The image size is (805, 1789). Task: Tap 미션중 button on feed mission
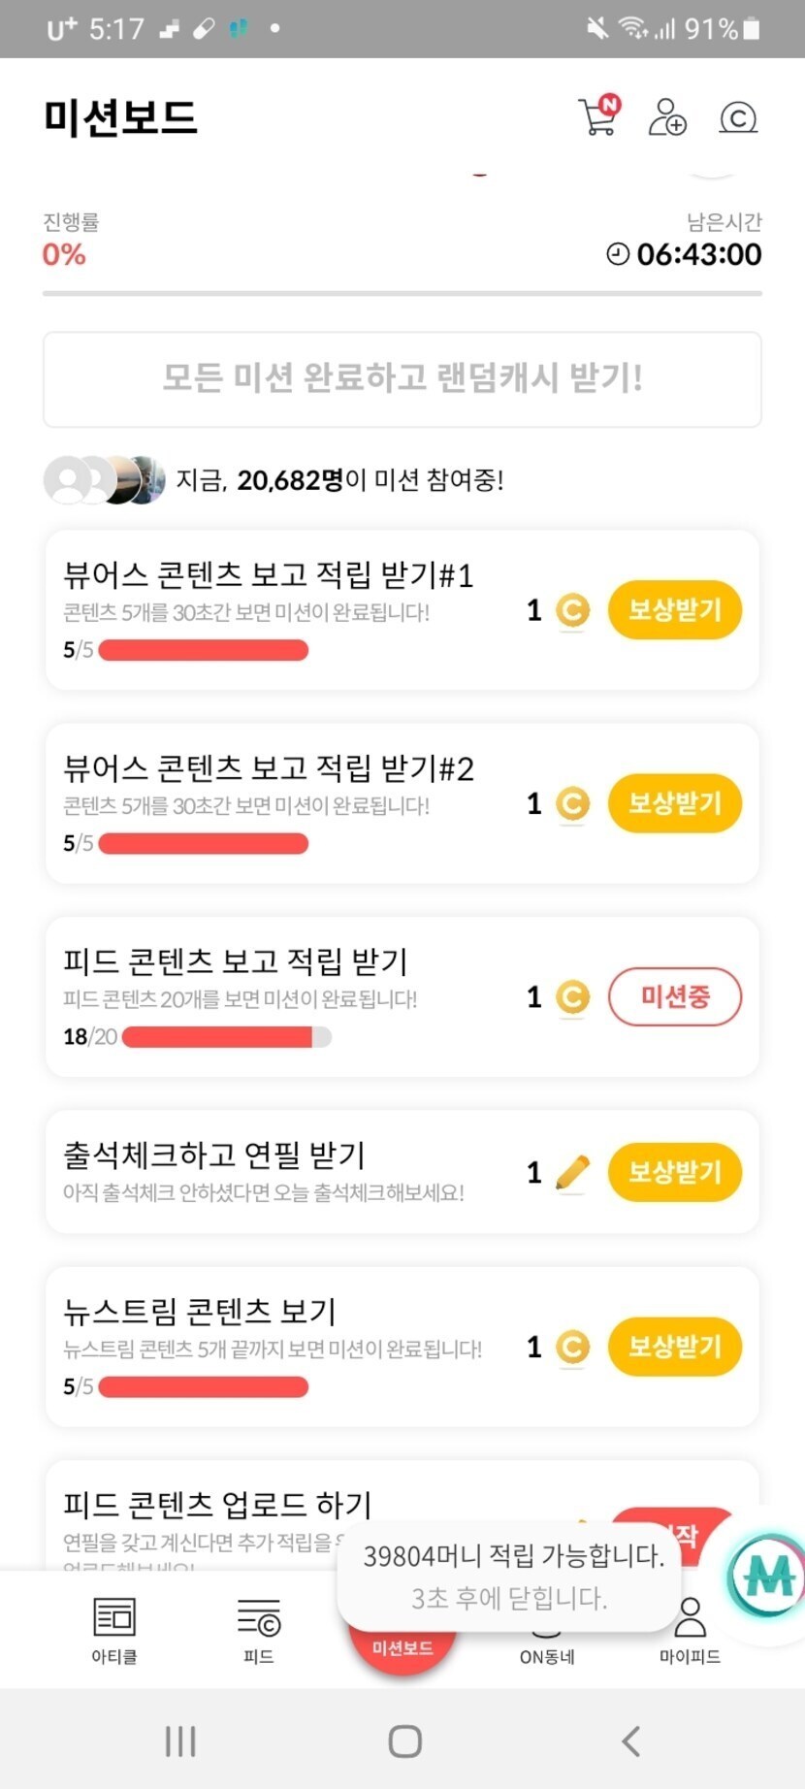click(x=674, y=996)
